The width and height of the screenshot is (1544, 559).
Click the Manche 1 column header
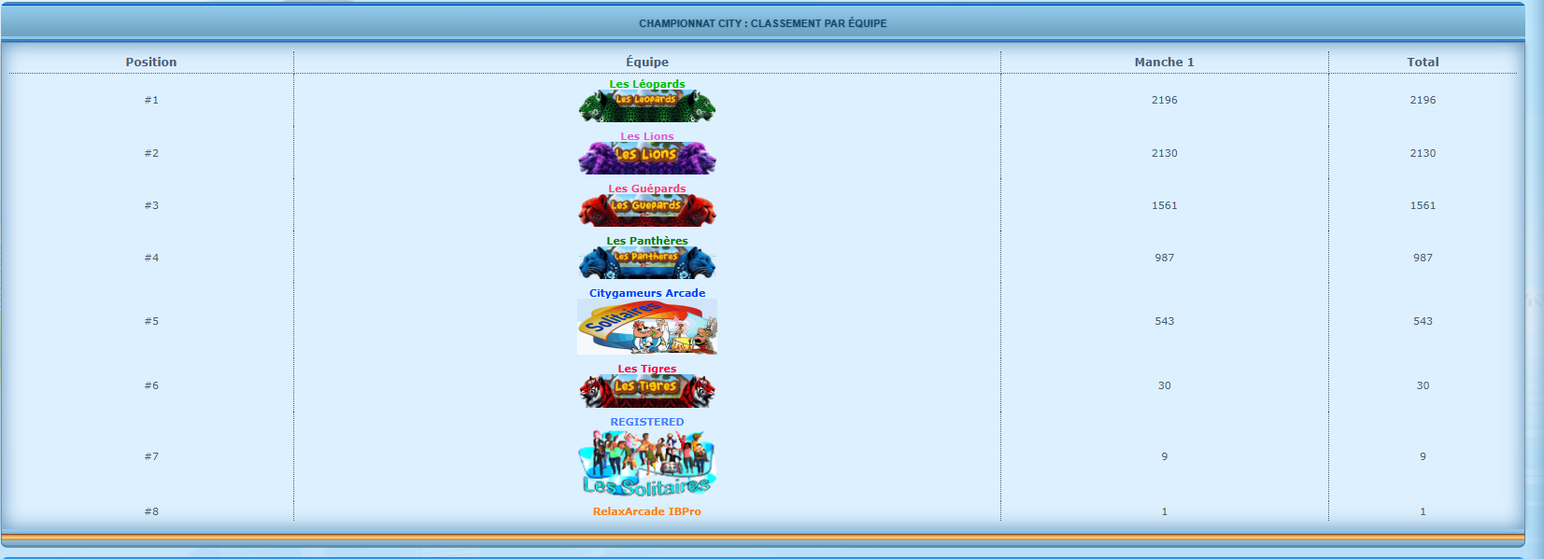coord(1164,62)
